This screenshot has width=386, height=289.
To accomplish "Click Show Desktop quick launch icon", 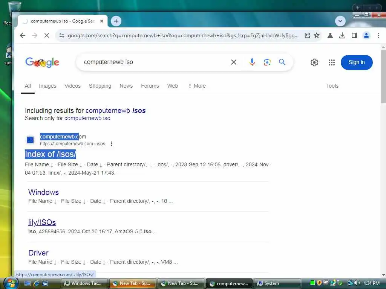I will pyautogui.click(x=27, y=283).
